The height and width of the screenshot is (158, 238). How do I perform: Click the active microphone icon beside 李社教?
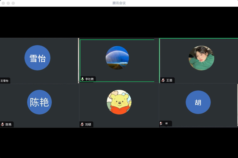(82, 79)
